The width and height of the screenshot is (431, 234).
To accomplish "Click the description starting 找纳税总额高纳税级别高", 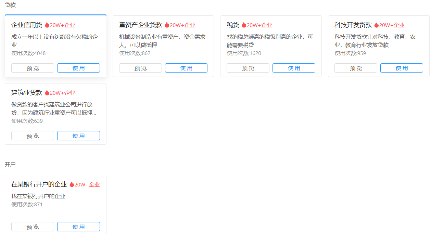I will (270, 41).
